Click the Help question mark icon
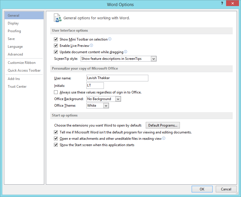The height and width of the screenshot is (197, 241). click(x=222, y=3)
